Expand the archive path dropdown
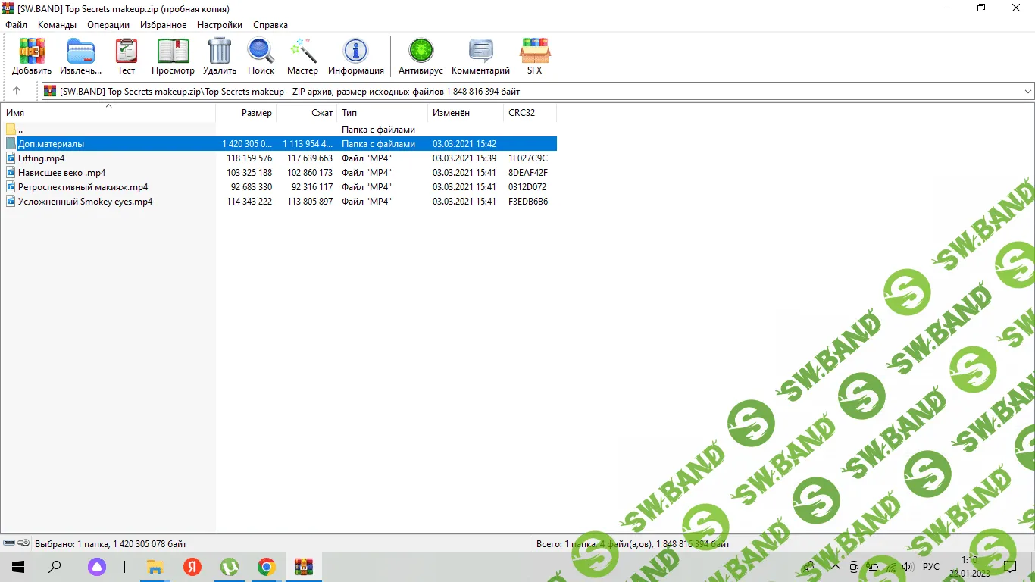 pos(1027,92)
